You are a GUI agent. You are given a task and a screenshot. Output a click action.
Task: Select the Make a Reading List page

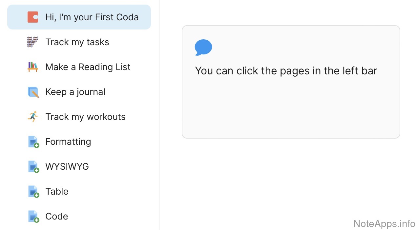click(x=88, y=67)
